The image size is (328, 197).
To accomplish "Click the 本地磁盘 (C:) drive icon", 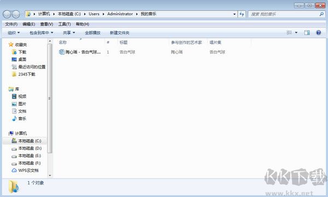I will (x=14, y=141).
